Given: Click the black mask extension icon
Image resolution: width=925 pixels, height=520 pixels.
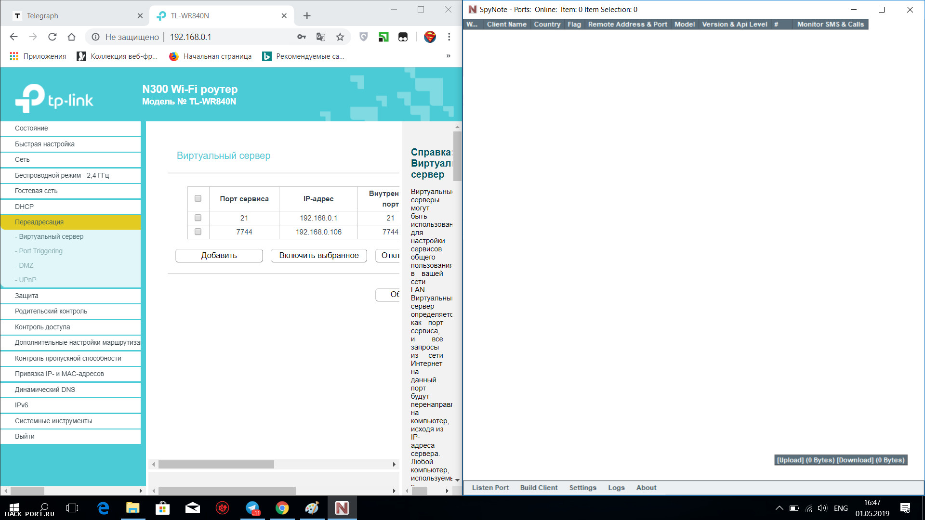Looking at the screenshot, I should 403,37.
